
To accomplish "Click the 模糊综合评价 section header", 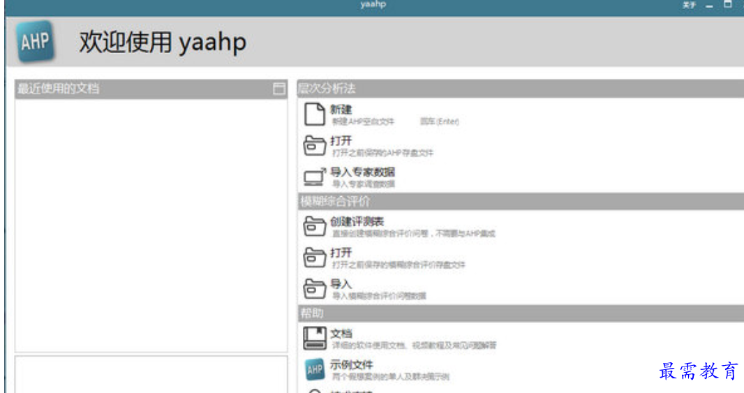I will [x=521, y=201].
